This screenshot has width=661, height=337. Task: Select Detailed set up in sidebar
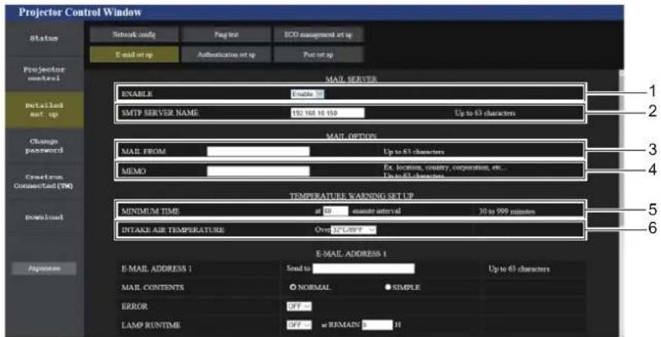tap(44, 110)
